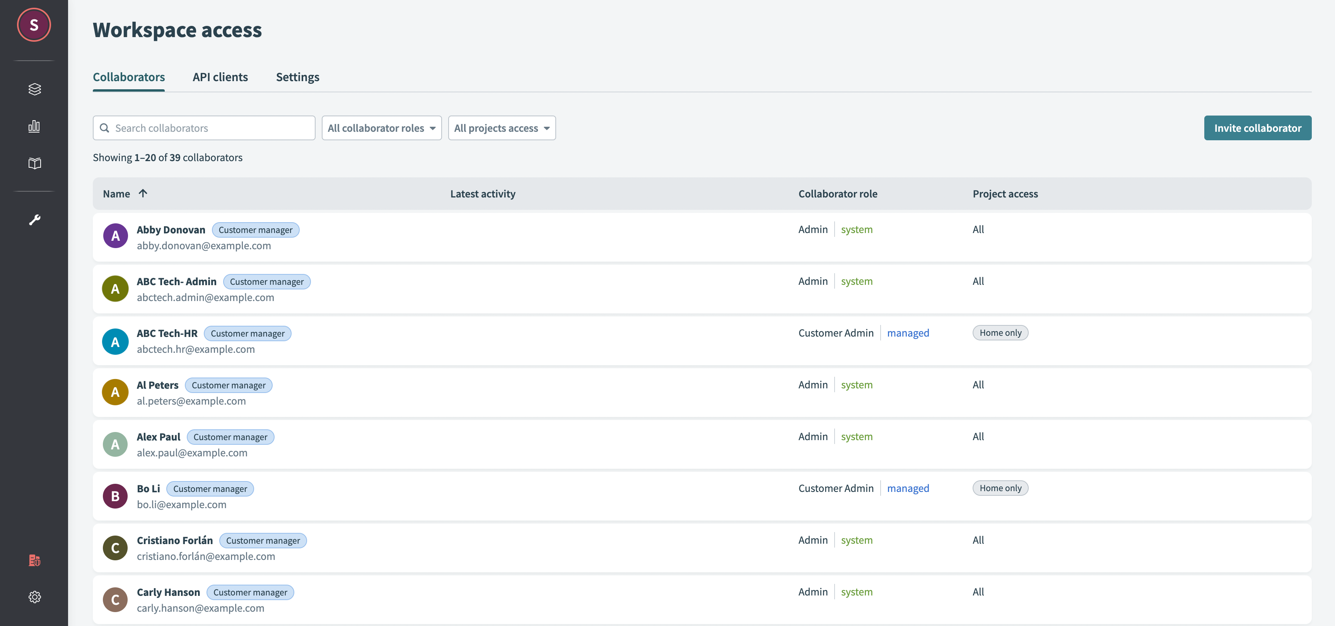Click the search collaborators input field

[203, 128]
